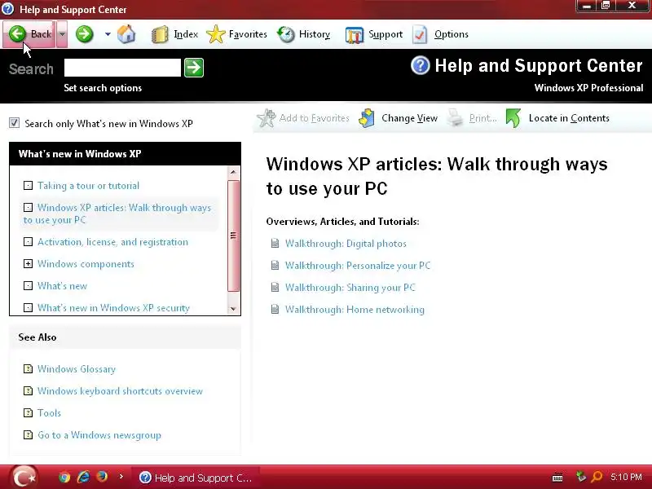Expand the Windows components plus box
Viewport: 652px width, 489px height.
click(28, 263)
